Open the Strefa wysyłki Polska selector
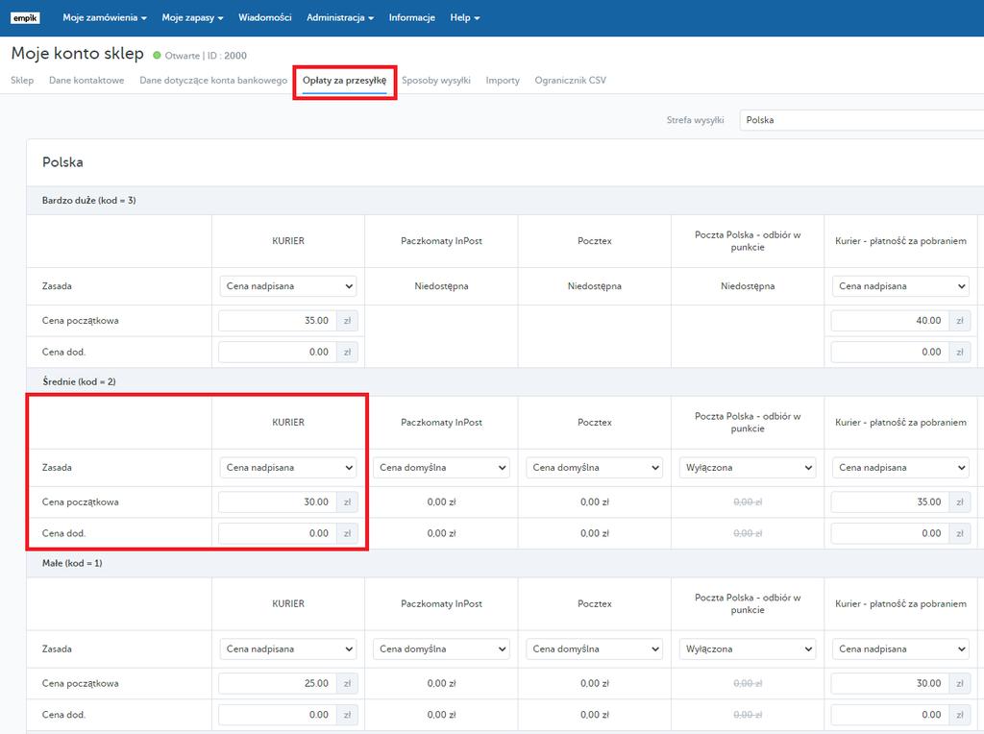This screenshot has height=734, width=984. [862, 120]
